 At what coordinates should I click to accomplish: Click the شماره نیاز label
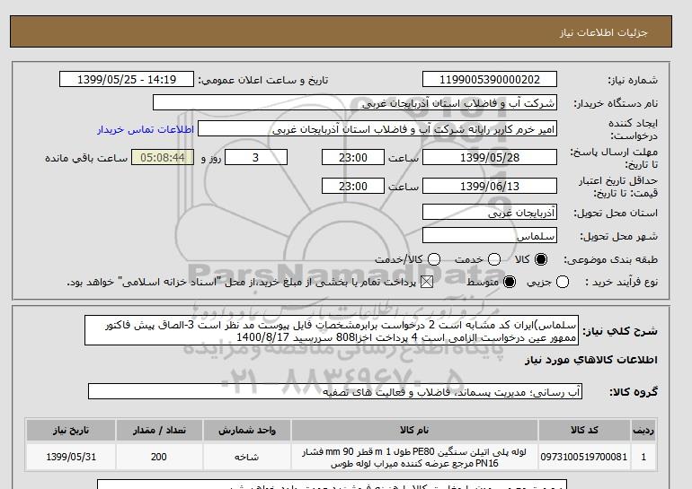(x=633, y=80)
